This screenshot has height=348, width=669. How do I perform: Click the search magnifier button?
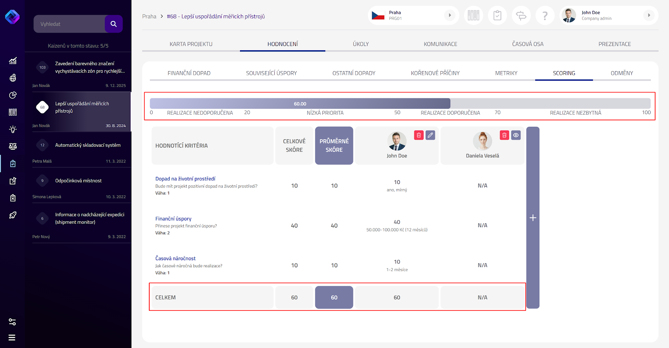pos(113,24)
